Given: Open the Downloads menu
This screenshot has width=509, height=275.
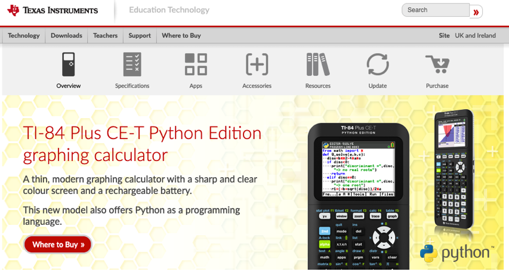Looking at the screenshot, I should pyautogui.click(x=66, y=35).
